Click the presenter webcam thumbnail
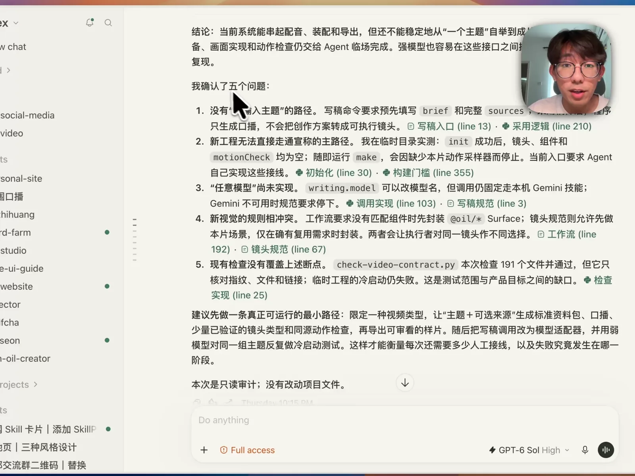This screenshot has height=476, width=635. 566,69
